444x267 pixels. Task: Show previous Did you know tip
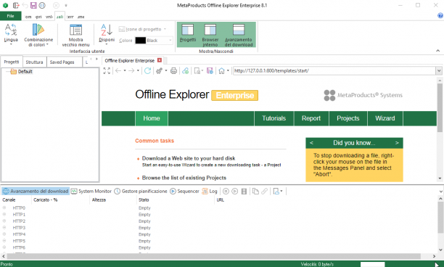pyautogui.click(x=311, y=143)
